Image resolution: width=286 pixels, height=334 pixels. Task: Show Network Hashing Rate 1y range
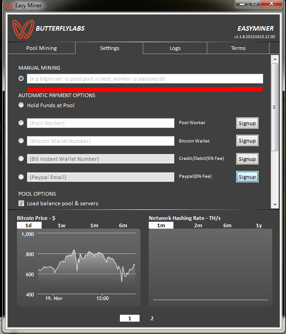(259, 225)
